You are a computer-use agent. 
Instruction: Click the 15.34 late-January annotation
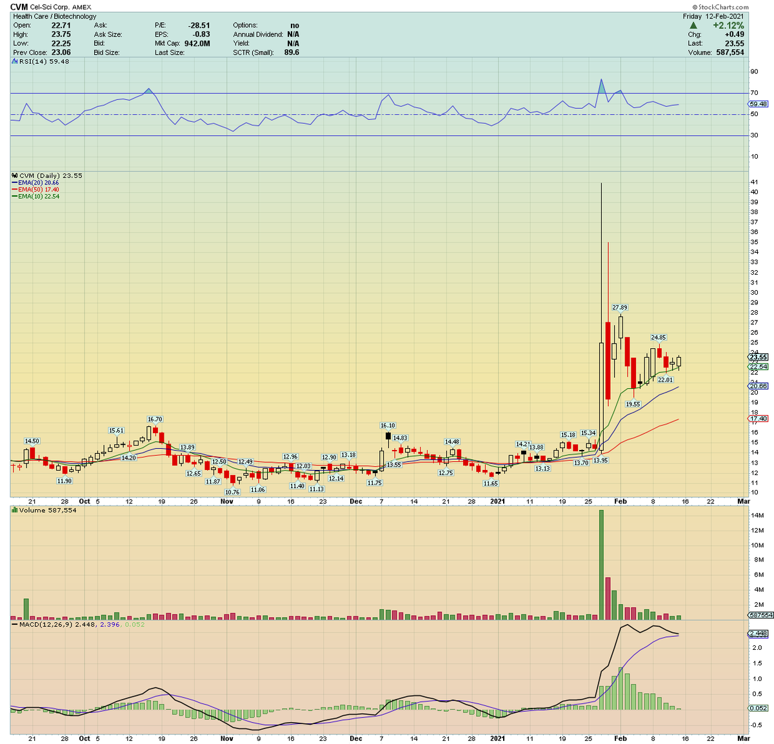click(588, 433)
